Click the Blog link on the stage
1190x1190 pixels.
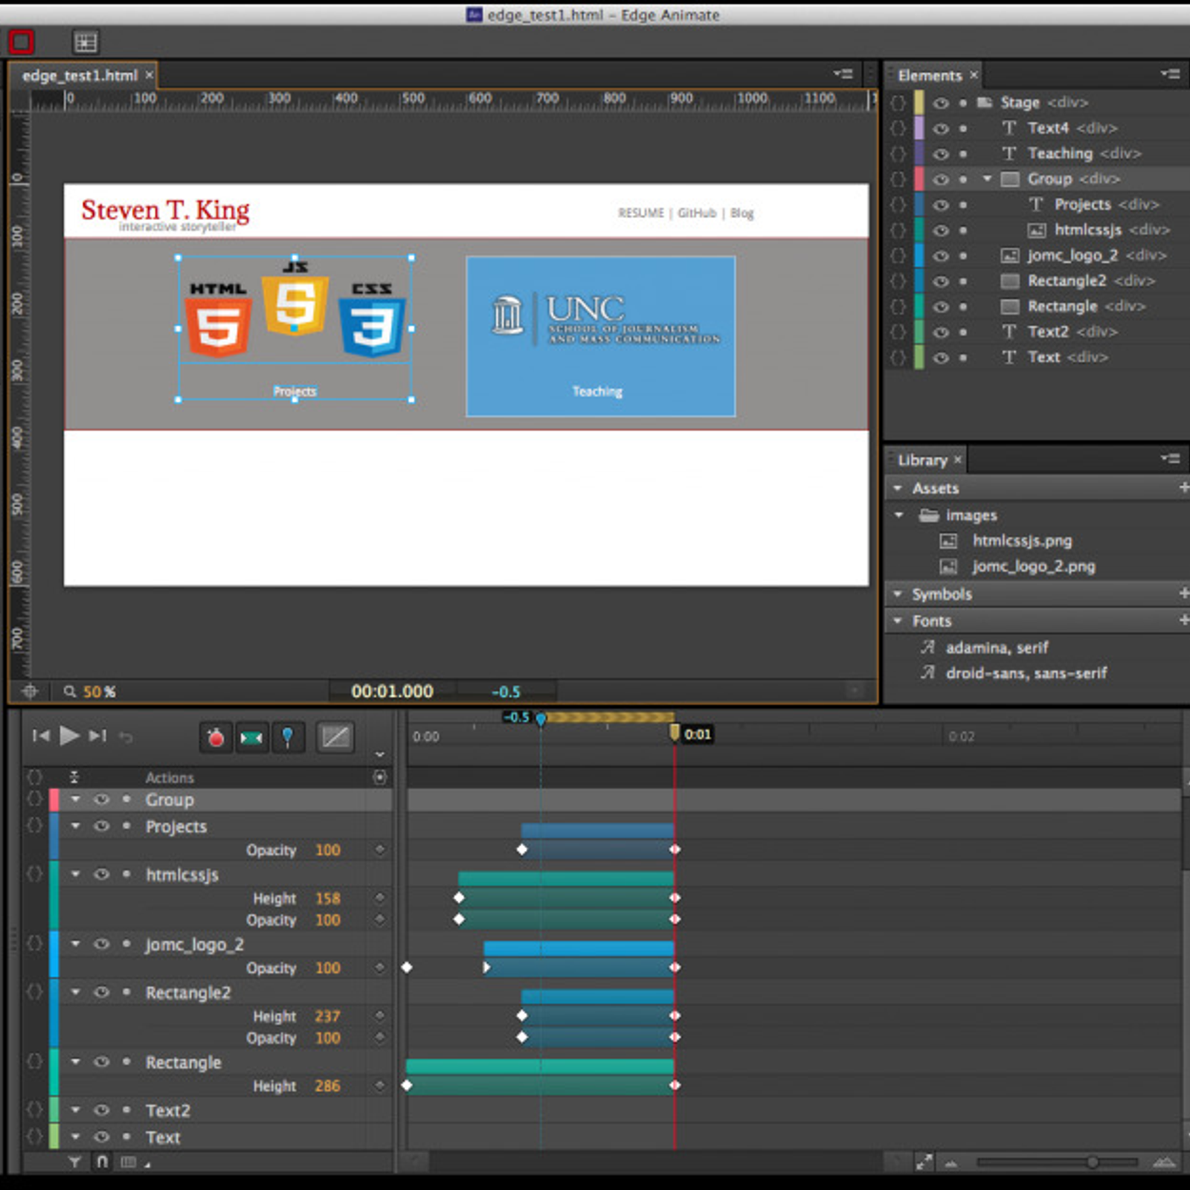coord(742,213)
